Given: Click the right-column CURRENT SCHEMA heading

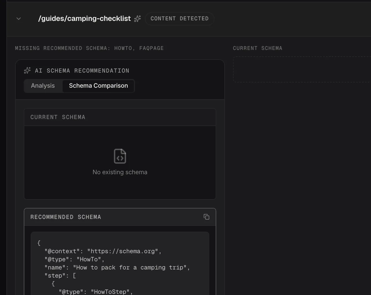Looking at the screenshot, I should click(257, 48).
